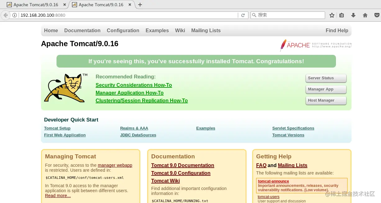Click the Manager App button
This screenshot has height=203, width=381.
tap(326, 89)
